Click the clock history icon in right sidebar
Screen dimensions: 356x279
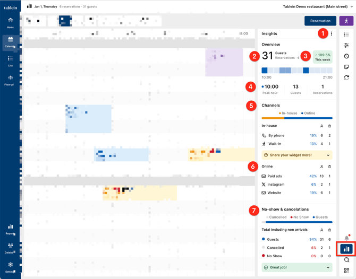pos(346,56)
